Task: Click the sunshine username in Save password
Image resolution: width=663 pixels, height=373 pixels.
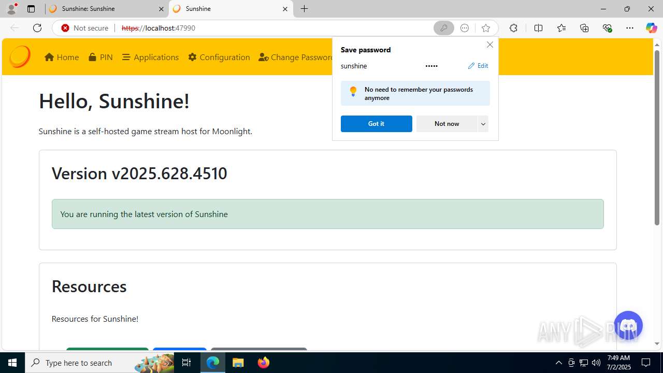Action: (354, 66)
